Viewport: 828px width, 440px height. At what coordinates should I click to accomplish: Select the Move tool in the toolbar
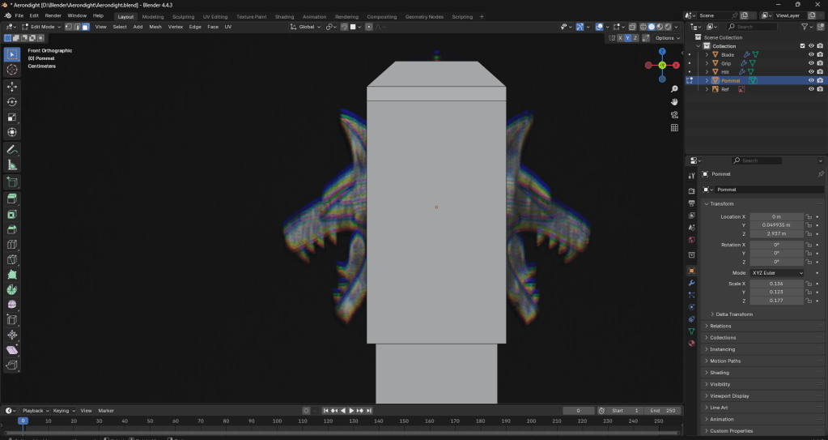pyautogui.click(x=12, y=86)
